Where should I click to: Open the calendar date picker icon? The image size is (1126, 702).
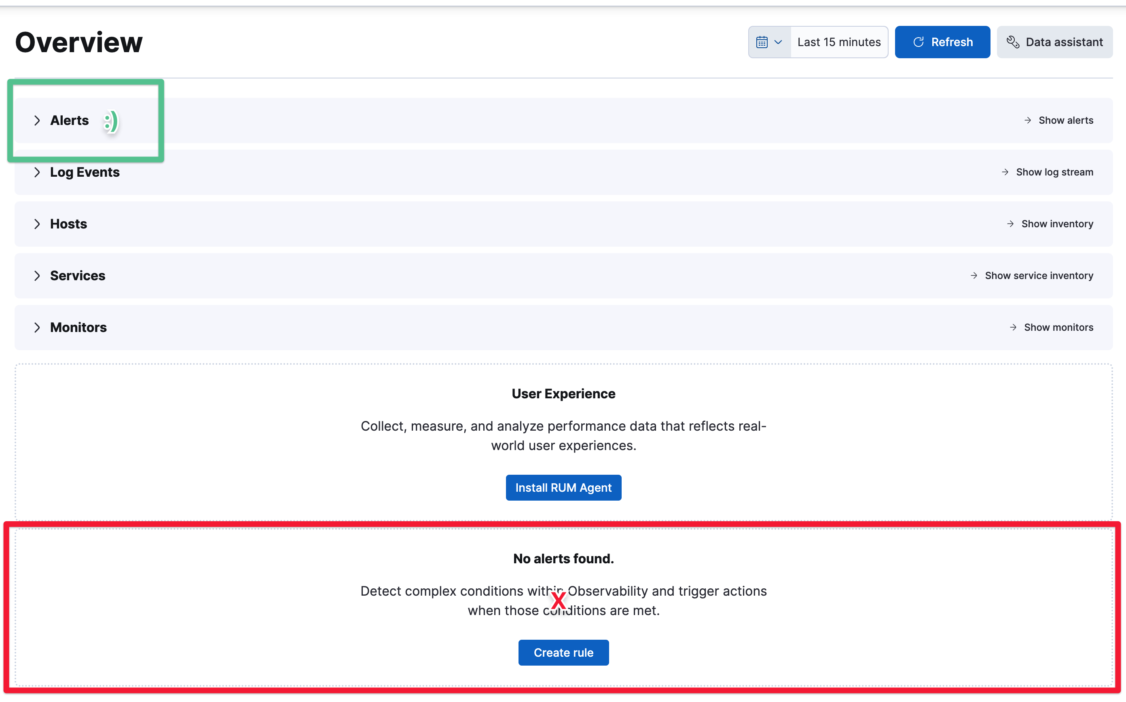(x=763, y=42)
